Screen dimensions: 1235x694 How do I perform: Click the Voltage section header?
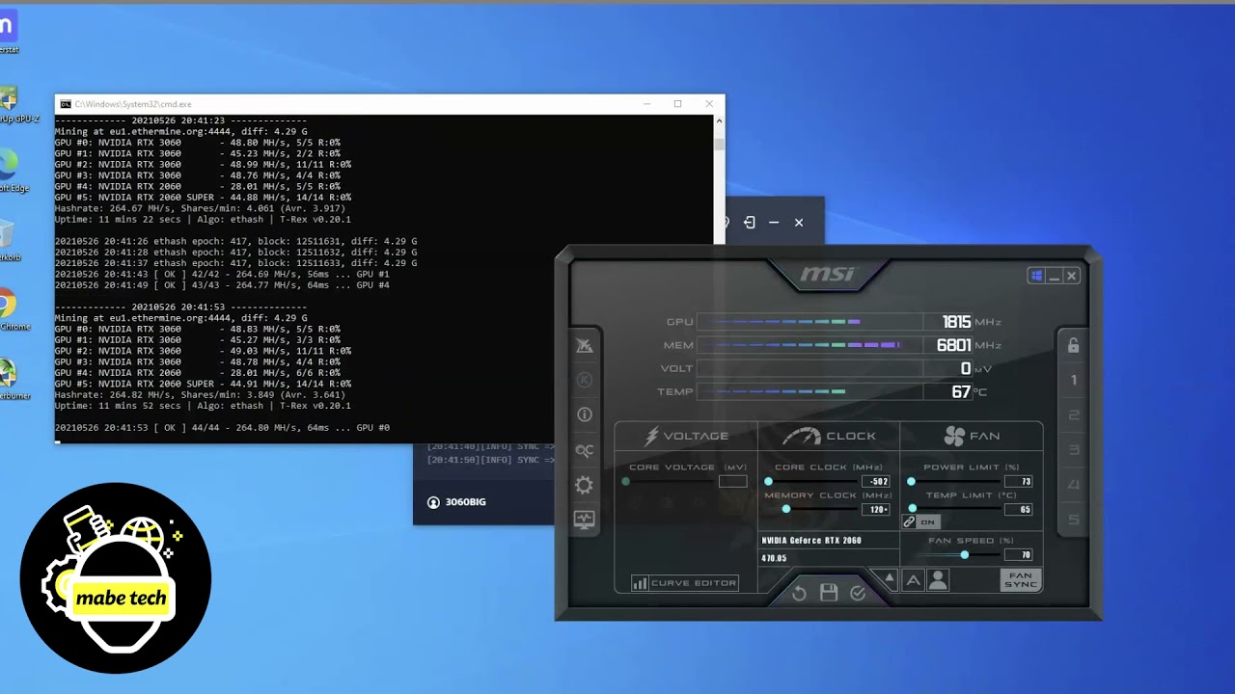686,437
